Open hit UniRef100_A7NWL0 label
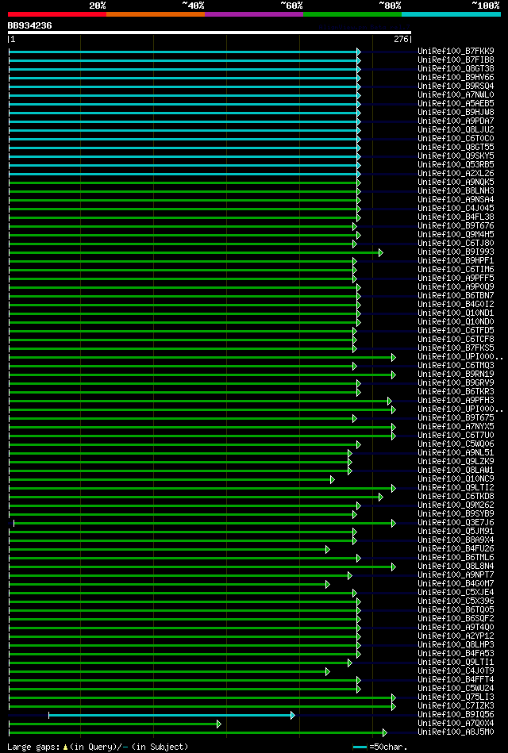Viewport: 508px width, 753px height. click(x=456, y=94)
